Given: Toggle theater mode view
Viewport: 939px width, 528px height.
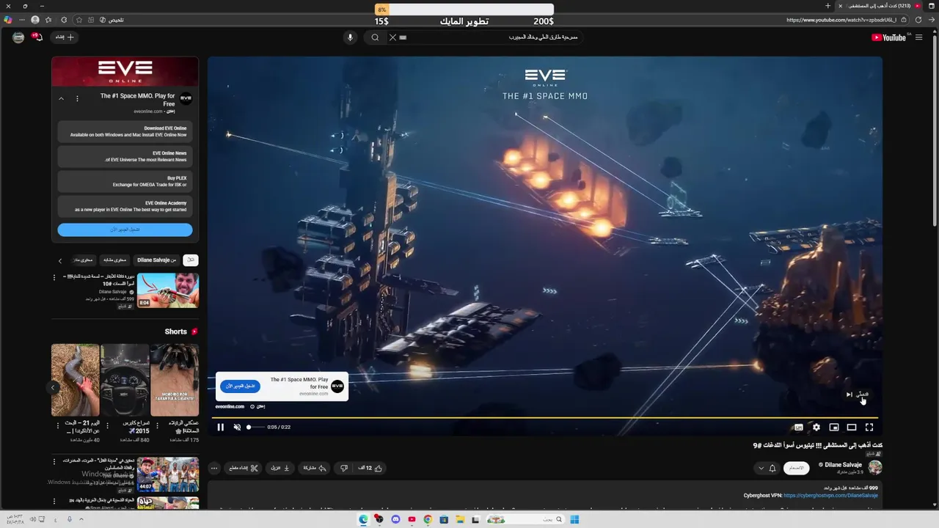Looking at the screenshot, I should [852, 427].
